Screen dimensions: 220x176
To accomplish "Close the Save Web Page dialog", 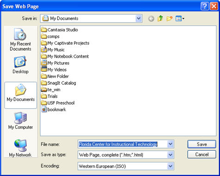I will pos(214,6).
